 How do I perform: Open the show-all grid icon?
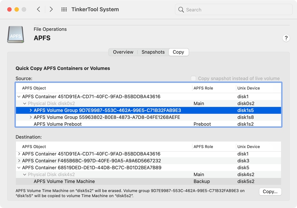point(64,9)
